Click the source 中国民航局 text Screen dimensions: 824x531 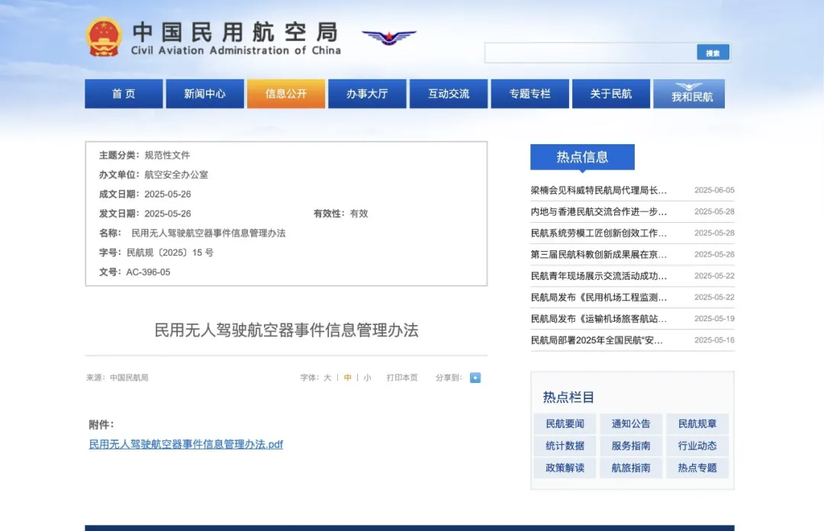pos(129,378)
